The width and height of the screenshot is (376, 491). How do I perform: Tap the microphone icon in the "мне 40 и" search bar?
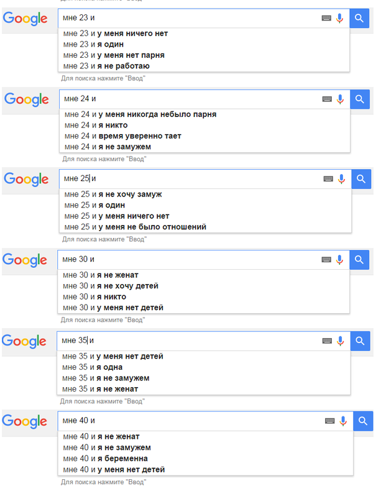342,421
